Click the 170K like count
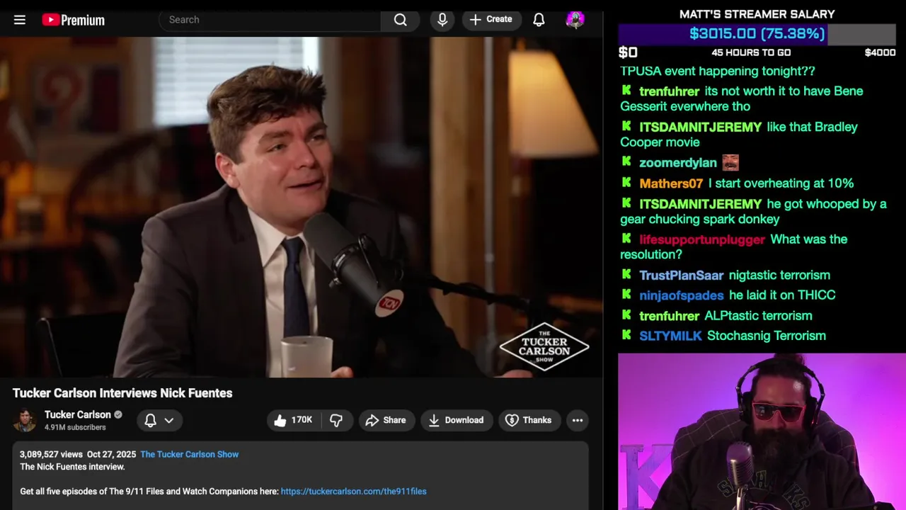 point(302,420)
